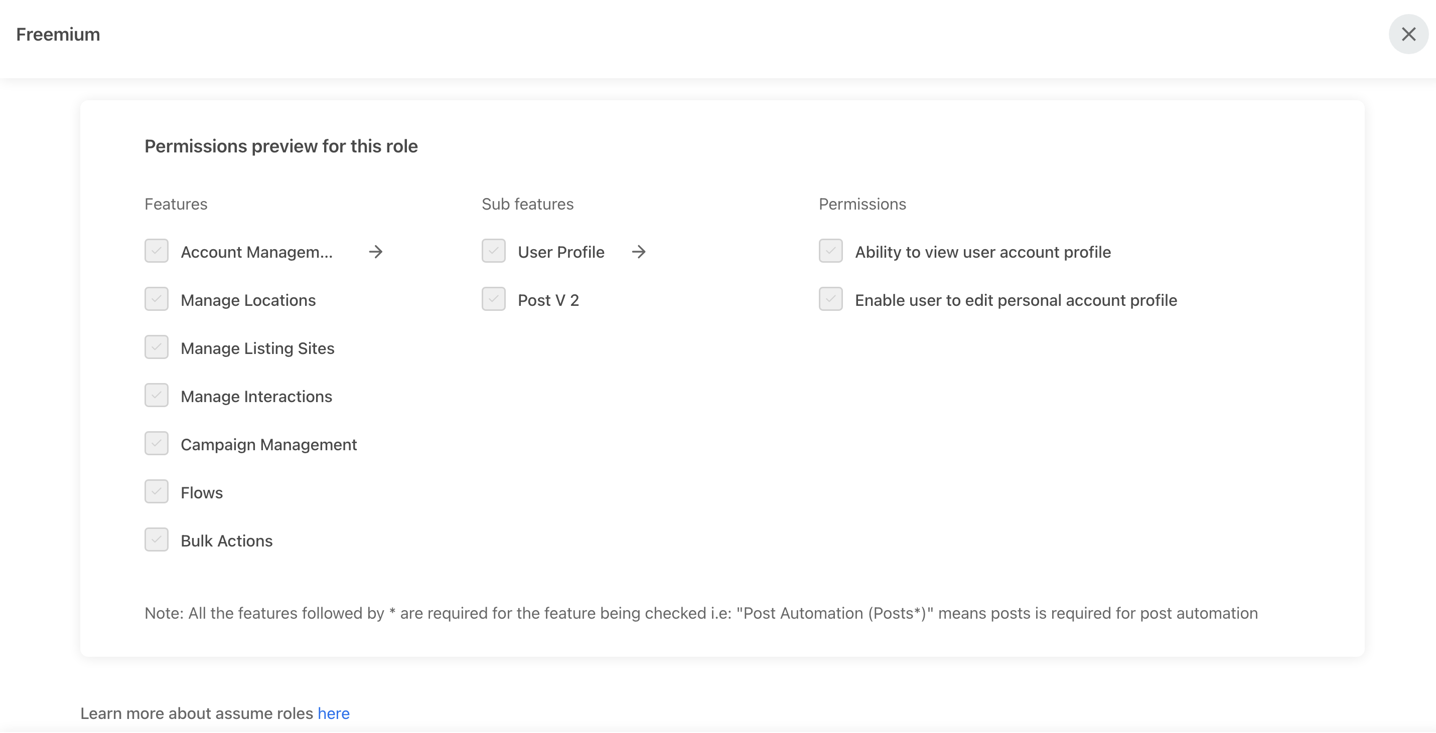This screenshot has height=733, width=1436.
Task: Select Post V 2 sub feature label
Action: [548, 300]
